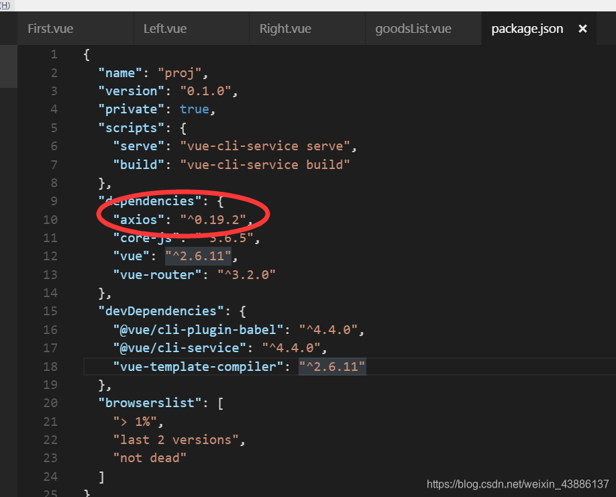Click the "version" key

pos(132,91)
